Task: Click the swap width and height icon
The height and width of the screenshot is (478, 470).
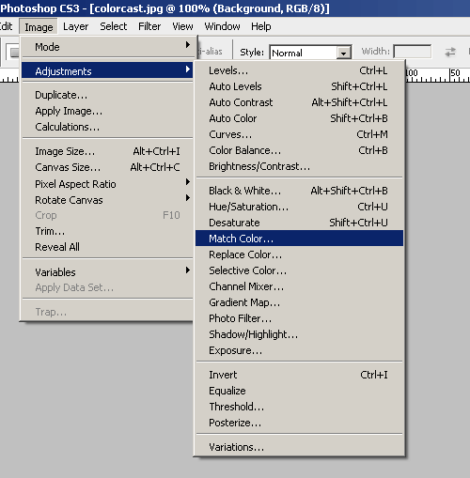Action: [x=450, y=52]
